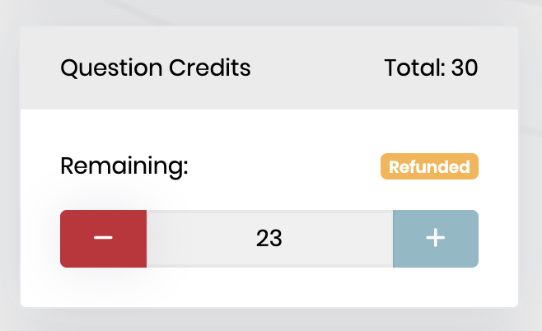Click the plus icon to increase credits
542x331 pixels.
click(435, 239)
